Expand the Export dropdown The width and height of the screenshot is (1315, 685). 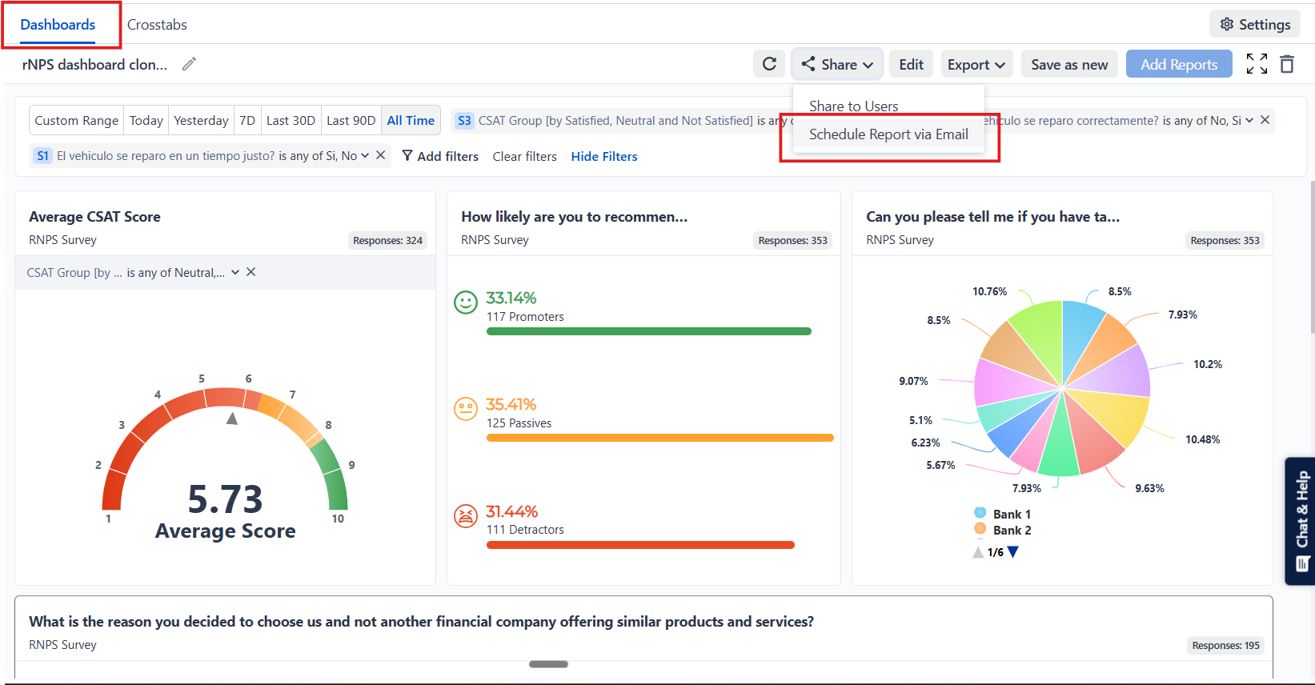point(976,64)
